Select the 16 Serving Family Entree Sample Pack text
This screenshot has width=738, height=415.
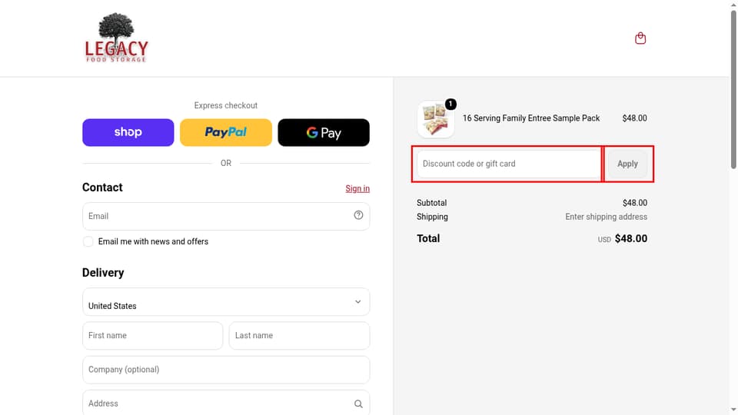531,118
